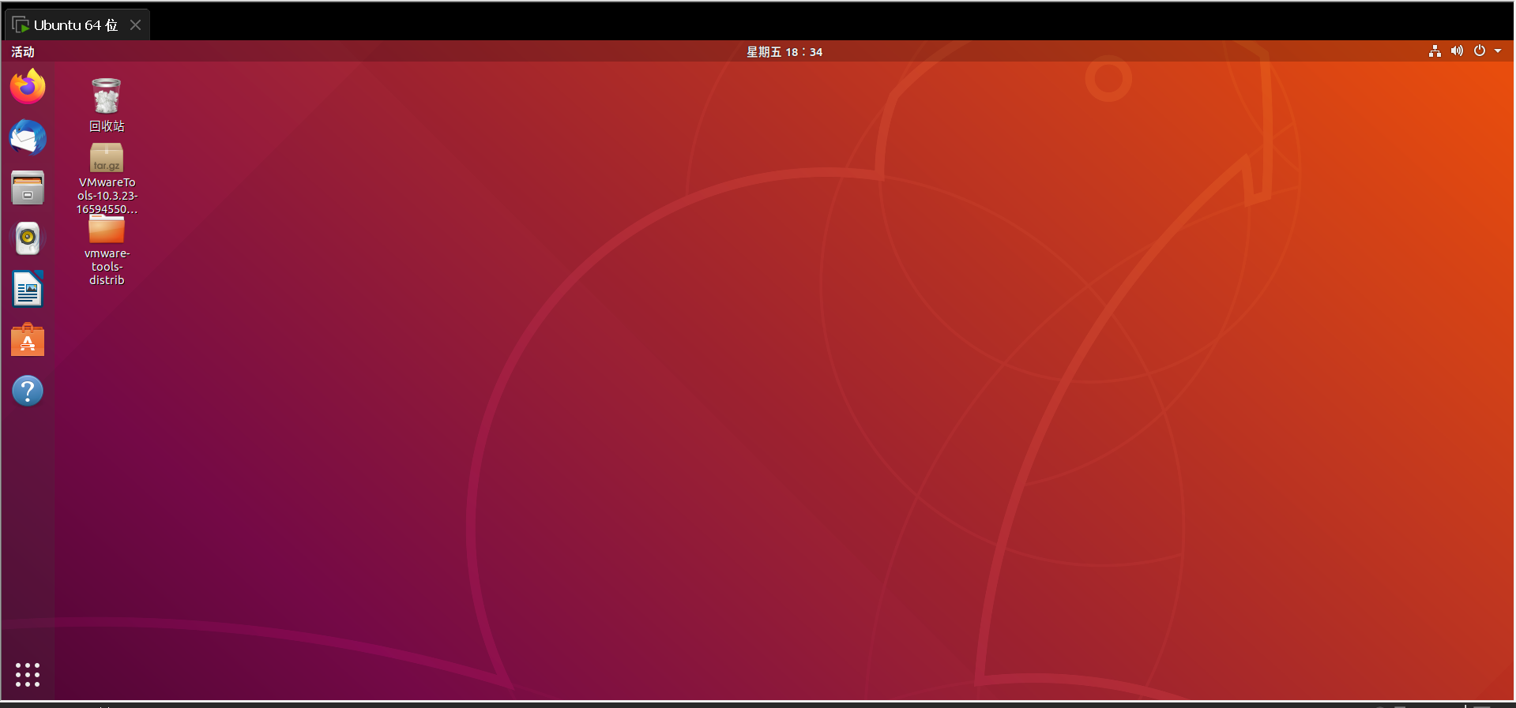Open the 活动 Activities overview
1516x708 pixels.
(x=23, y=51)
